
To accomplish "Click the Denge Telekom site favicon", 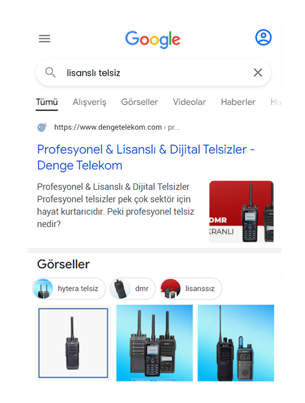I will (42, 127).
